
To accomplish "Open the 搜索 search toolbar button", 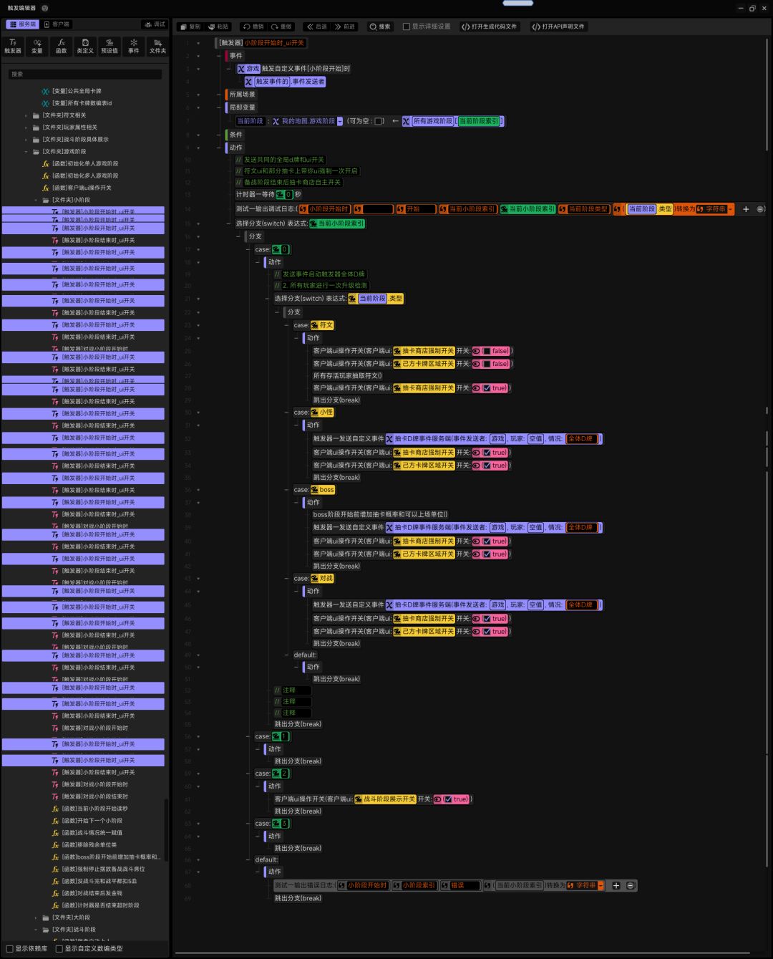I will tap(380, 26).
